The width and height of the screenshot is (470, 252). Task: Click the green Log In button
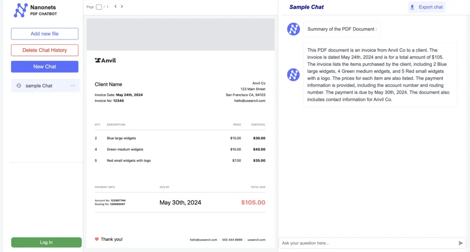(x=46, y=242)
